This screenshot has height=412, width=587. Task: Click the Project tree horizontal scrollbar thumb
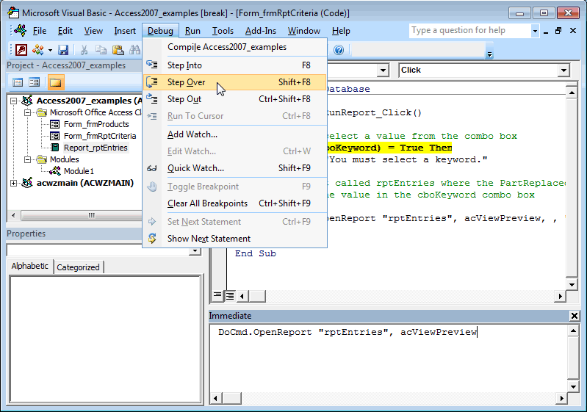point(82,215)
